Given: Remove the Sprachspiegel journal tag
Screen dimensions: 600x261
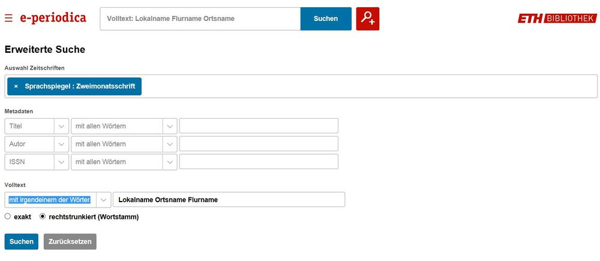Looking at the screenshot, I should 16,86.
